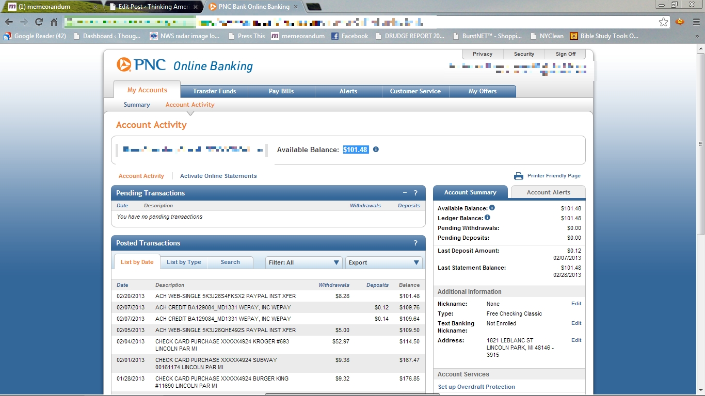Switch to List by Type view
705x396 pixels.
click(x=184, y=262)
